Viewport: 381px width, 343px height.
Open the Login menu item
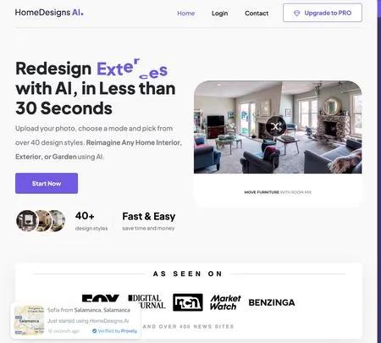pos(220,14)
